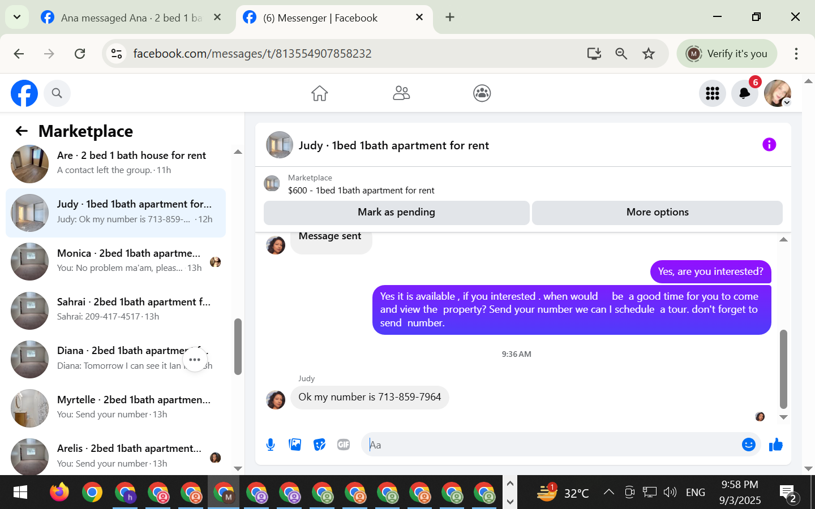Close the 'Ana messaged Ana' tab
Screen dimensions: 815x509
[x=217, y=18]
